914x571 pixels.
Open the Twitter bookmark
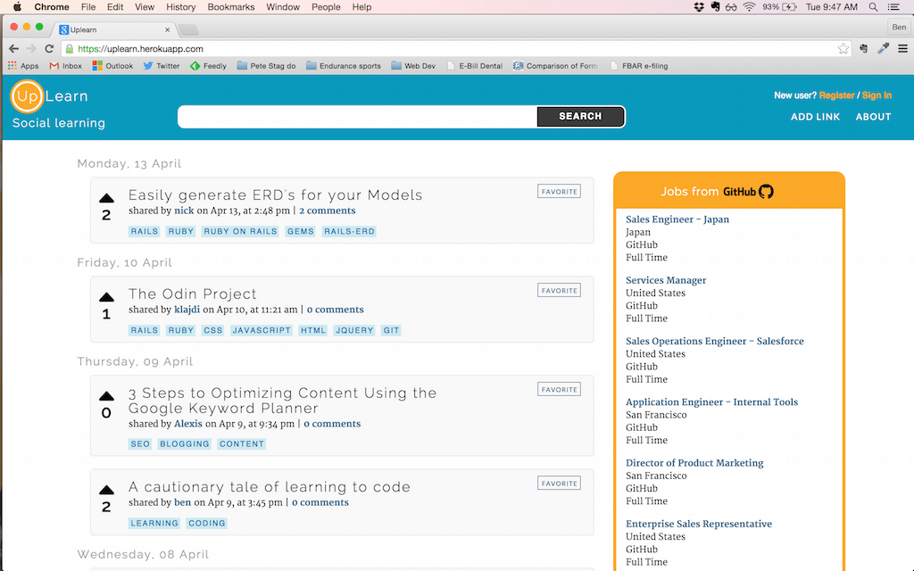[162, 66]
